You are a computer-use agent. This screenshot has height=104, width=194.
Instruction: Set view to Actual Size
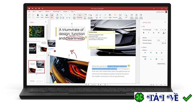click(x=57, y=16)
